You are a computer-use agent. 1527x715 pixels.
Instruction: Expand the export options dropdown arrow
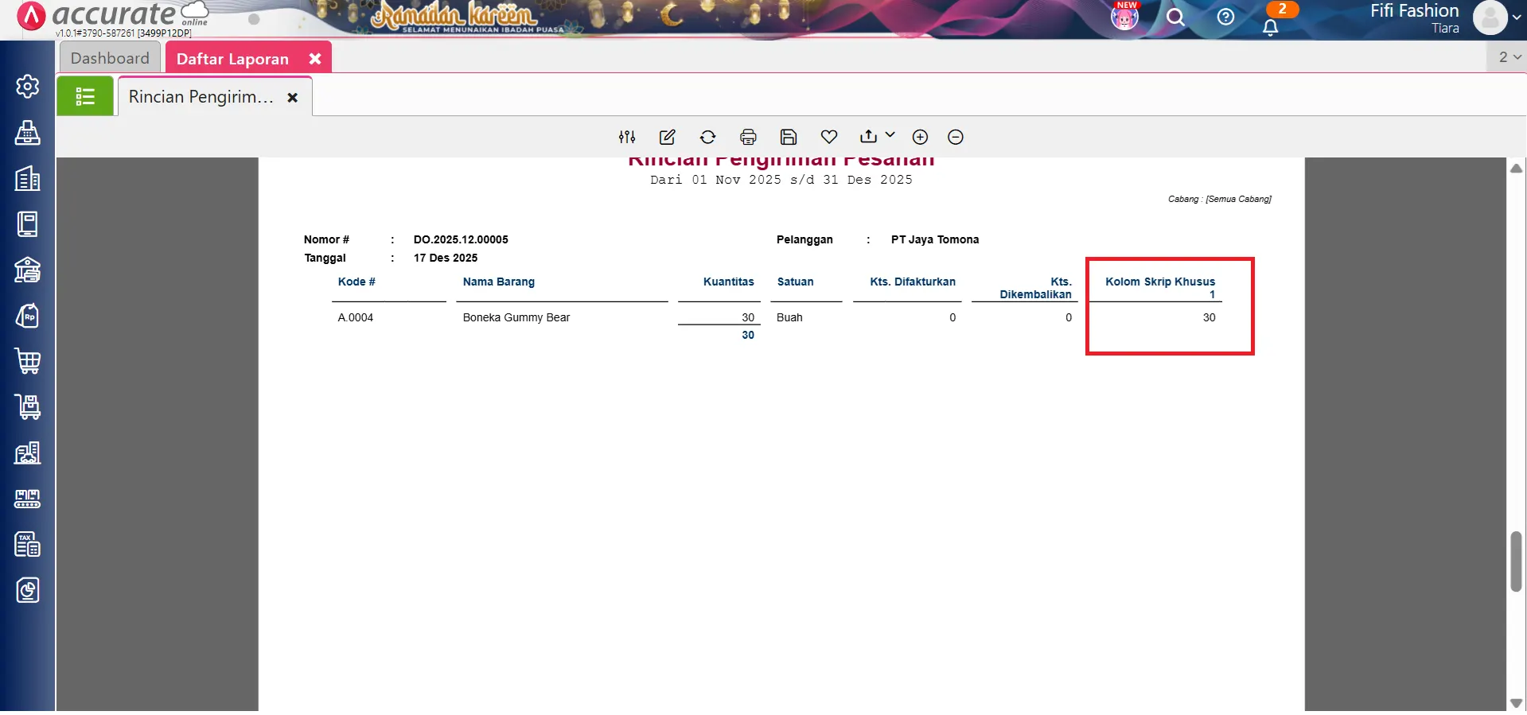[x=890, y=135]
